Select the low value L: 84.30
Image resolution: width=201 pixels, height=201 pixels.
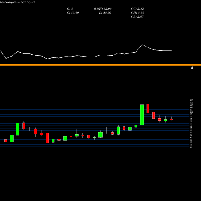pyautogui.click(x=105, y=13)
